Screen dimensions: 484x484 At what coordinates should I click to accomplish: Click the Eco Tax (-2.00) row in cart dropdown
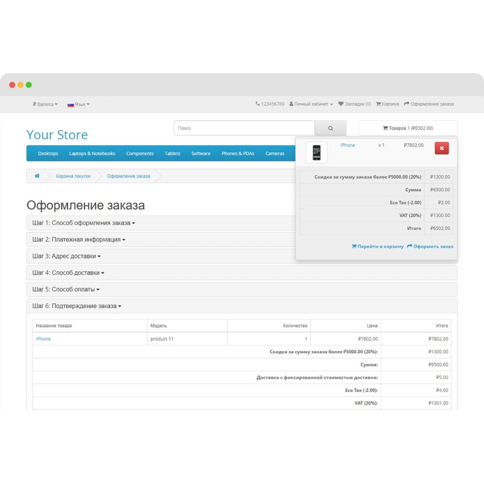tap(376, 203)
